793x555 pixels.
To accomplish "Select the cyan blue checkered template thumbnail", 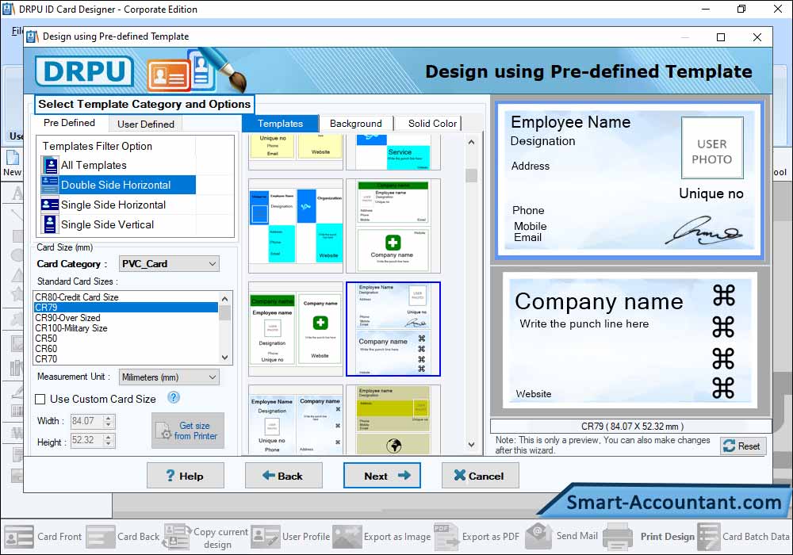I will (296, 226).
